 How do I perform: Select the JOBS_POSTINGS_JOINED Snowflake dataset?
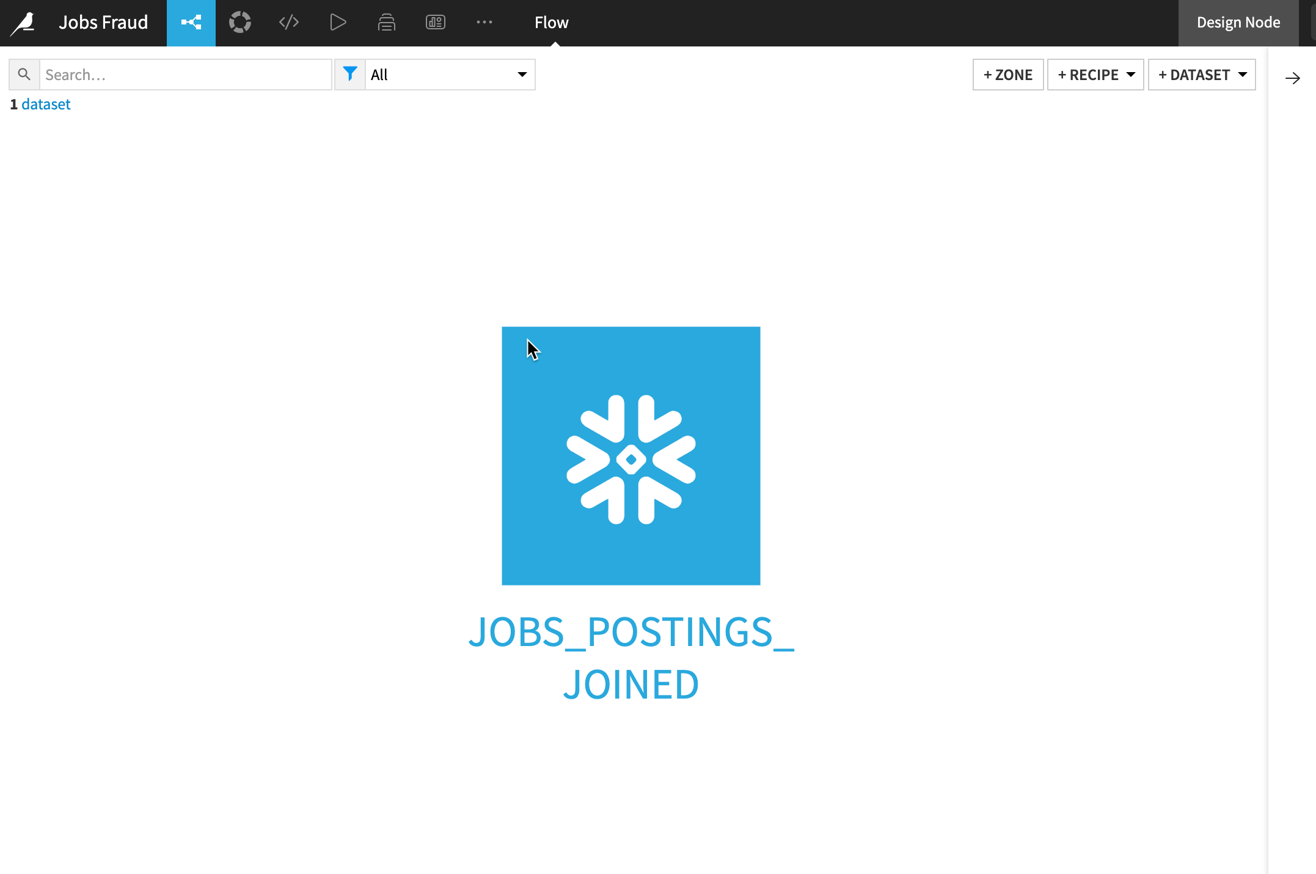click(x=631, y=456)
